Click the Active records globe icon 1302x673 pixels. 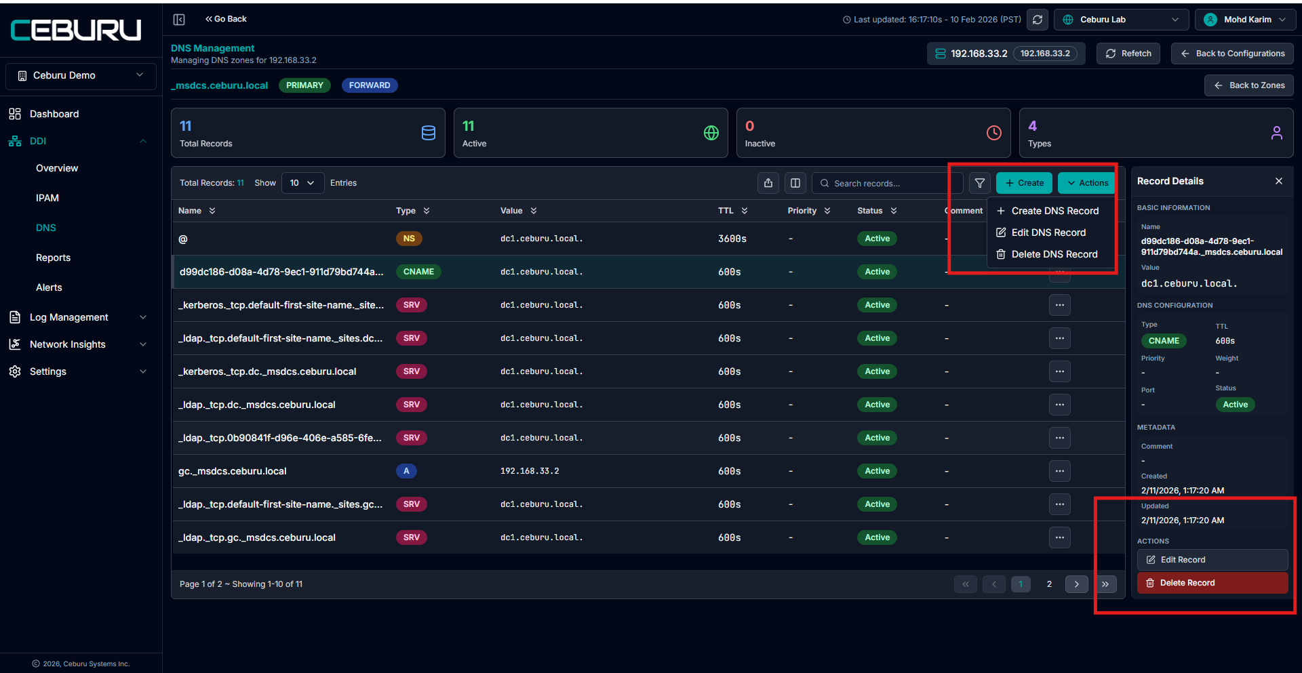[x=711, y=133]
